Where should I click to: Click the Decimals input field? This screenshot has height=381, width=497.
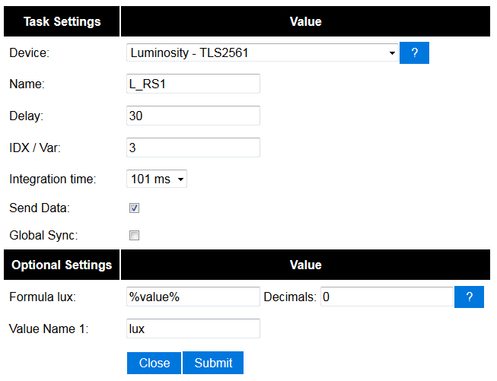[x=387, y=297]
